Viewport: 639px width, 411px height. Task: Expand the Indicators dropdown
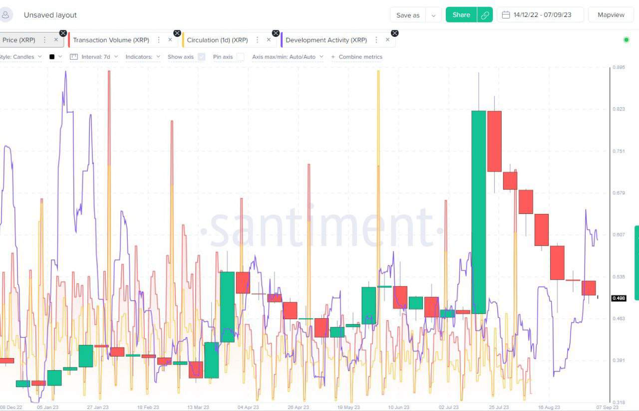pyautogui.click(x=143, y=56)
